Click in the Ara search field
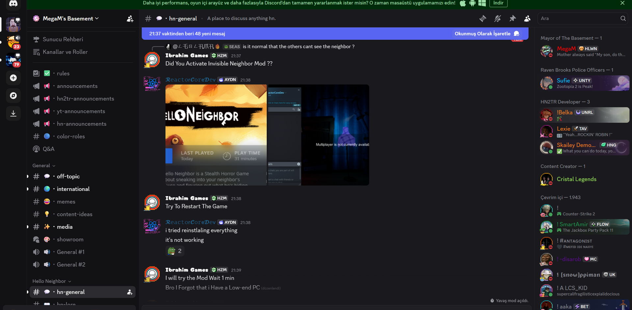This screenshot has height=310, width=632. coord(583,18)
